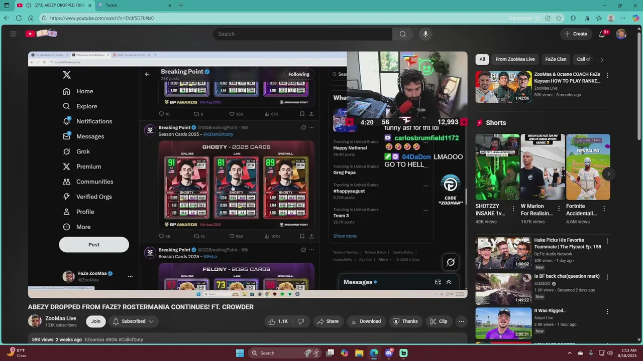The width and height of the screenshot is (643, 361).
Task: Open the ZooMaa Live channel avatar
Action: click(35, 321)
